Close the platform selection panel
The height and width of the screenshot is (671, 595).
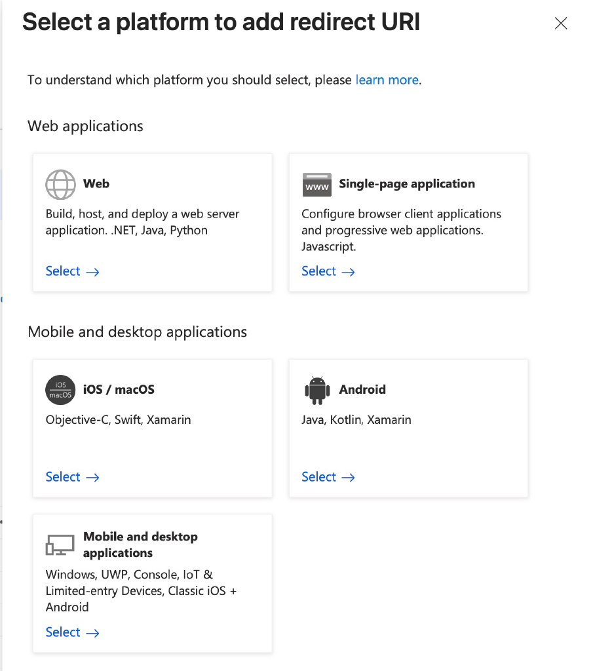(561, 23)
